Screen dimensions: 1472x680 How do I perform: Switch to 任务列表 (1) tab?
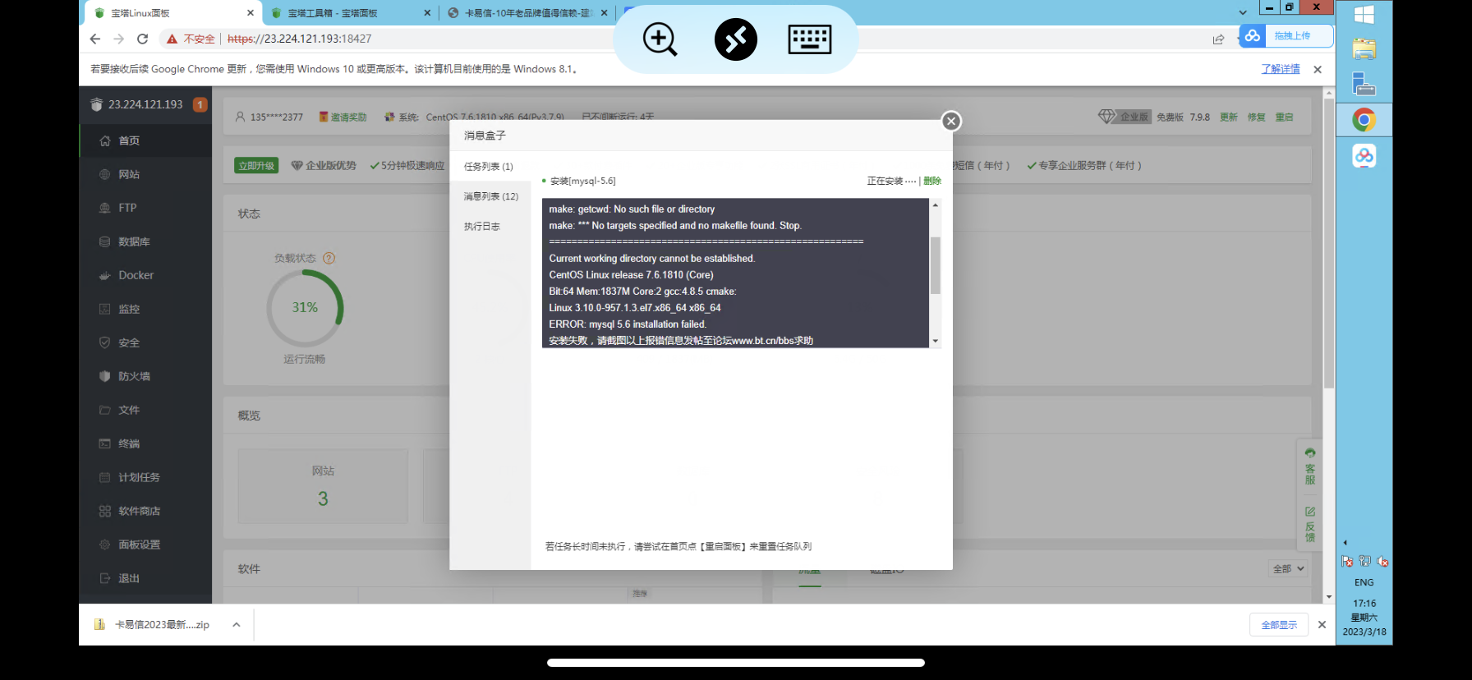pos(490,166)
